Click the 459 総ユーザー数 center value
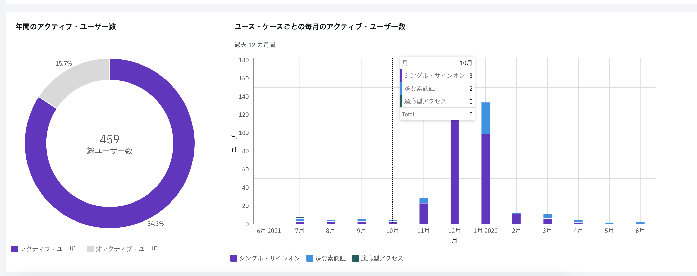697x276 pixels. (109, 144)
